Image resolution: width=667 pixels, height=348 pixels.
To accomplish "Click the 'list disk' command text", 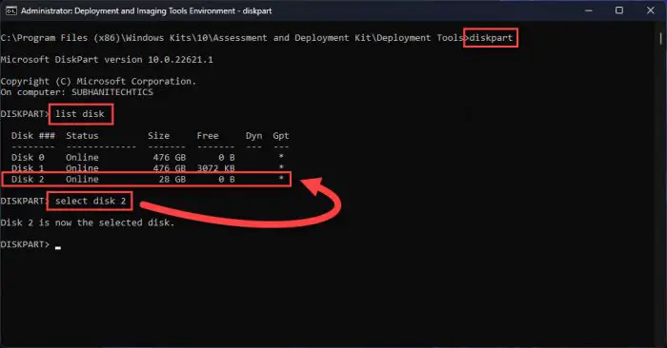I will point(79,114).
